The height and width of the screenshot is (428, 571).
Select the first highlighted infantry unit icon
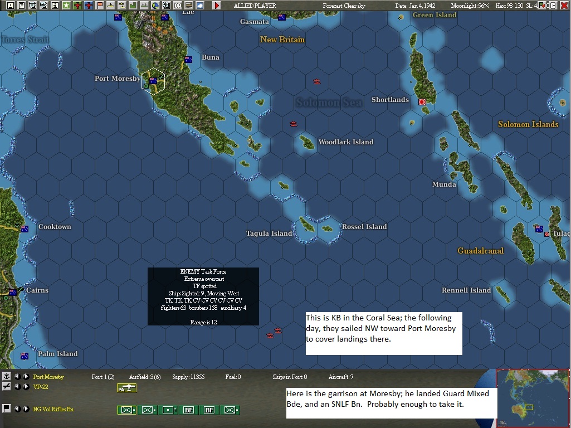click(x=126, y=410)
